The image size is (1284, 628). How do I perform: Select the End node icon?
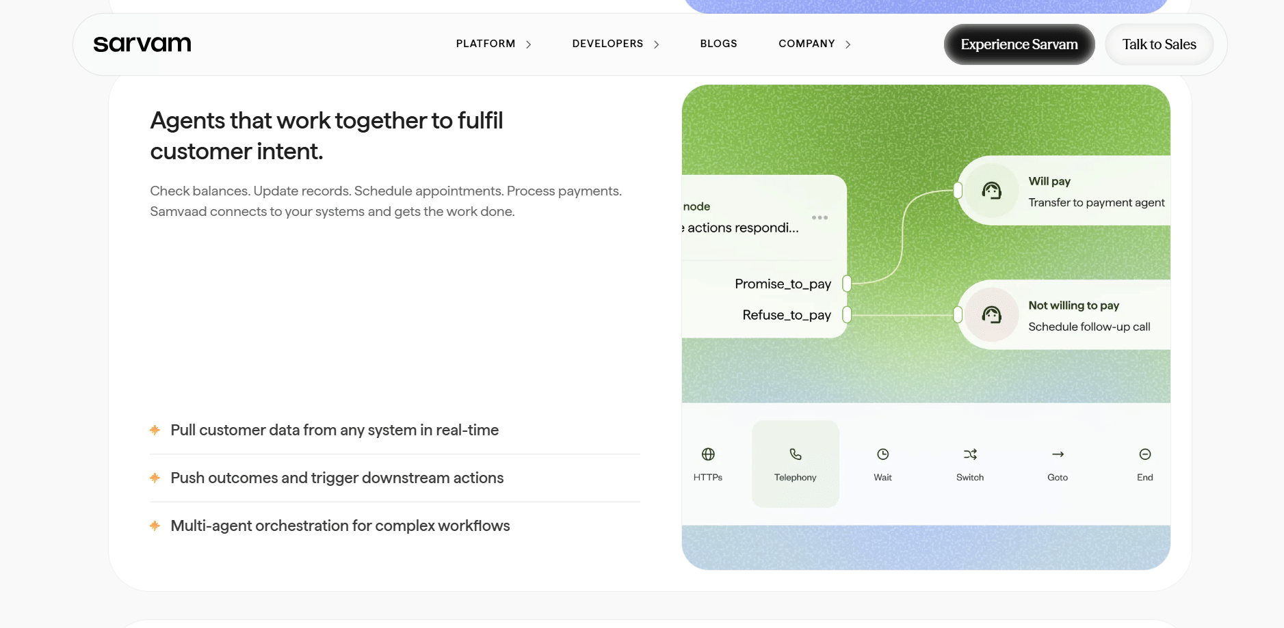[x=1144, y=454]
